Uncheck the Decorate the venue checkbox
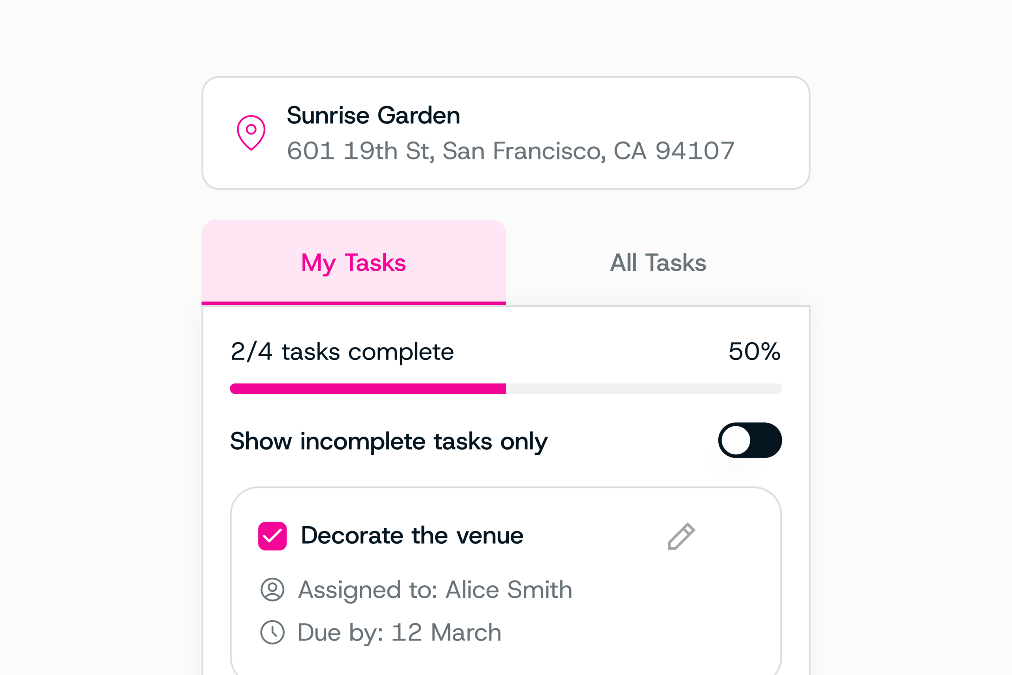This screenshot has height=675, width=1012. (272, 536)
